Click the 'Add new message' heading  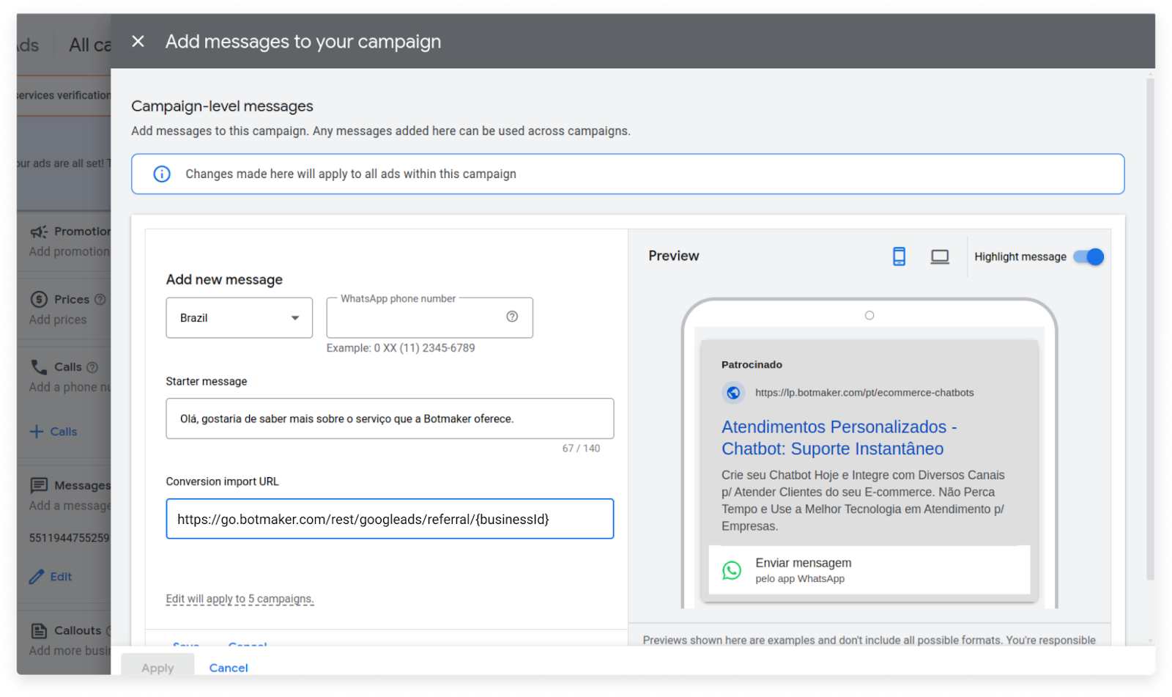(x=224, y=279)
